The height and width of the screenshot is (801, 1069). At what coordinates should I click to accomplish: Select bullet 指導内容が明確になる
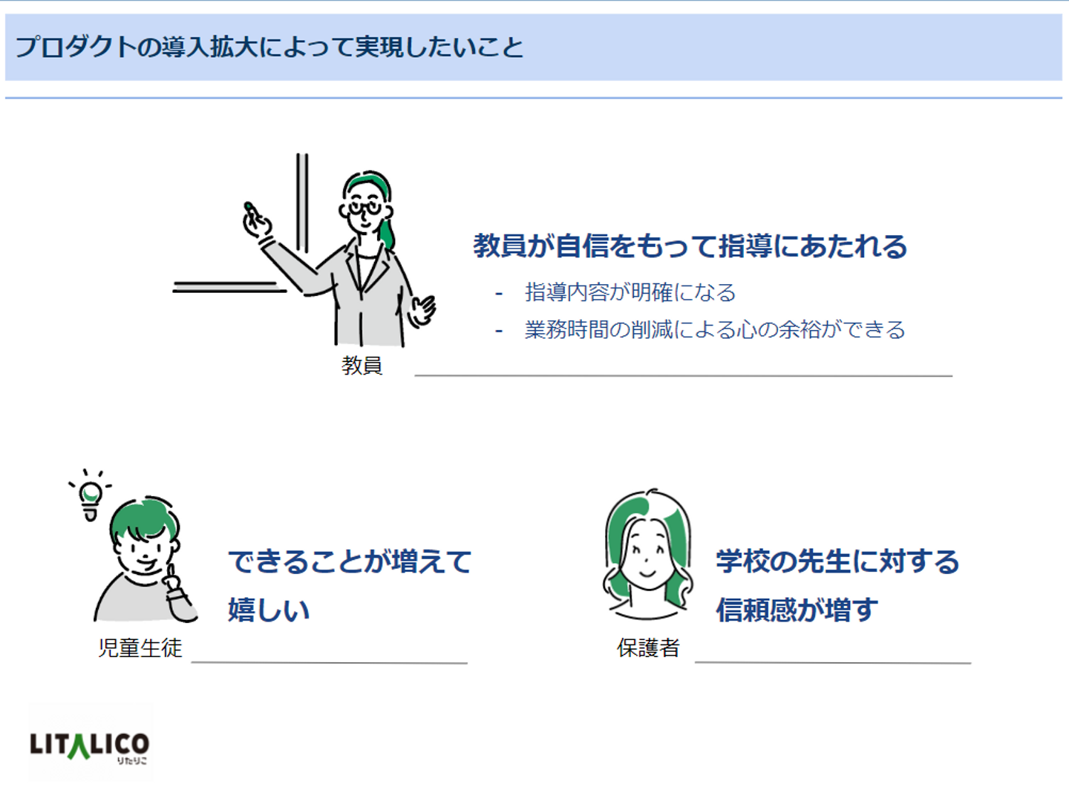(630, 292)
